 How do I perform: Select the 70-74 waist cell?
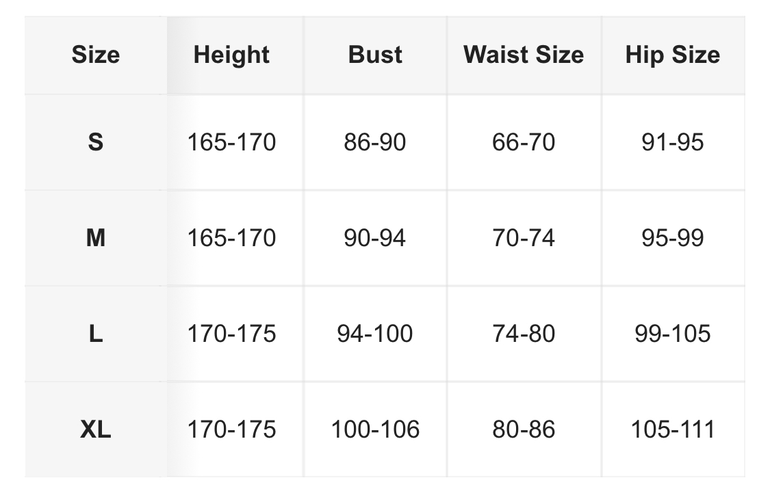point(524,238)
